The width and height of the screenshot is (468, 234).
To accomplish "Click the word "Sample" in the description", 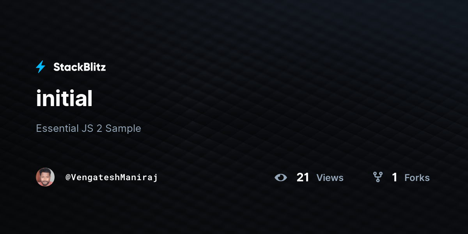I will 123,129.
